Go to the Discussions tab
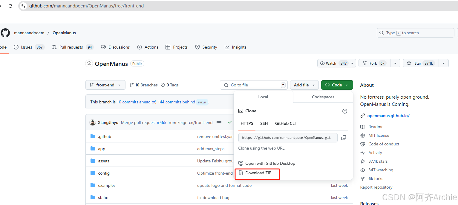Viewport: 458px width, 205px height. (x=115, y=47)
